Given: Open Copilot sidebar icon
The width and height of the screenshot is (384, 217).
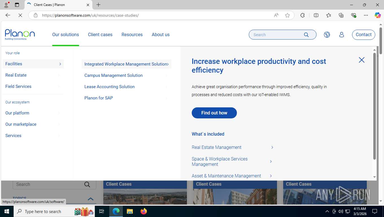Looking at the screenshot, I should pos(378,15).
